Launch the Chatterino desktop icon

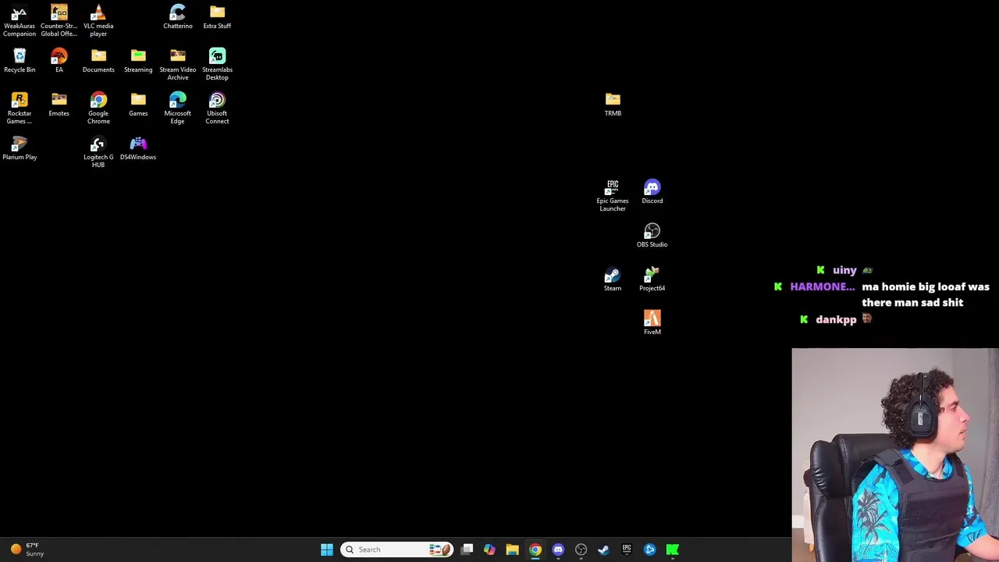(x=177, y=17)
